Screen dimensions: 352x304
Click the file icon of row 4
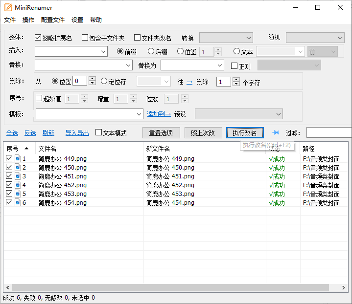click(x=18, y=185)
